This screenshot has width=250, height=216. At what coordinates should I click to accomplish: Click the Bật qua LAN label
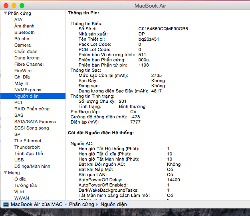(93, 175)
